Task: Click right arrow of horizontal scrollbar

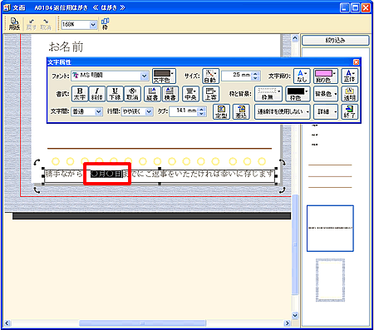Action: [x=288, y=323]
